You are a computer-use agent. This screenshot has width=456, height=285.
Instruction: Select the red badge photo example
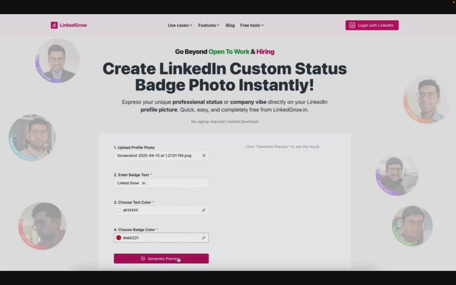pyautogui.click(x=42, y=226)
